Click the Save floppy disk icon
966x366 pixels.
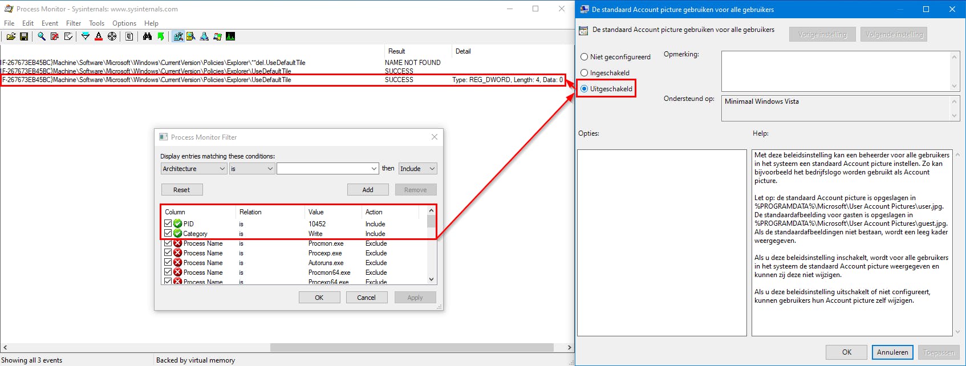coord(24,36)
